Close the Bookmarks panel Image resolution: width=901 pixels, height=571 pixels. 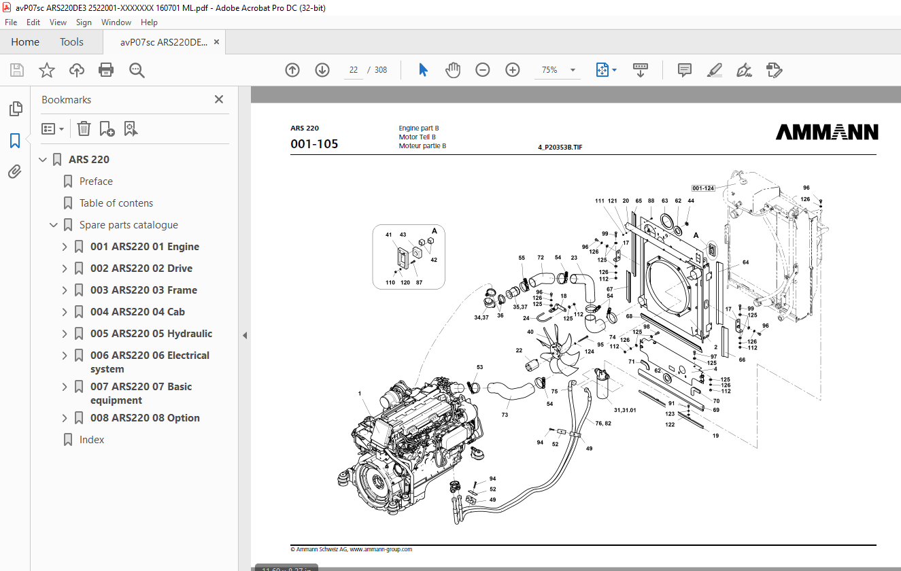coord(219,99)
